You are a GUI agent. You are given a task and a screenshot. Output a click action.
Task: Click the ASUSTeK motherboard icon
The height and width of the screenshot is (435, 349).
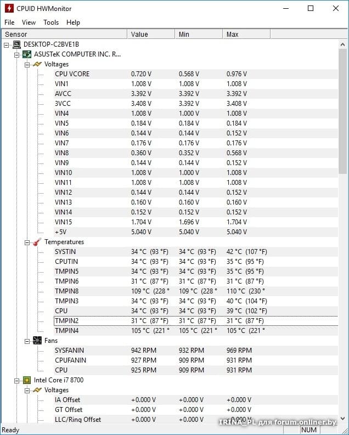(x=27, y=54)
